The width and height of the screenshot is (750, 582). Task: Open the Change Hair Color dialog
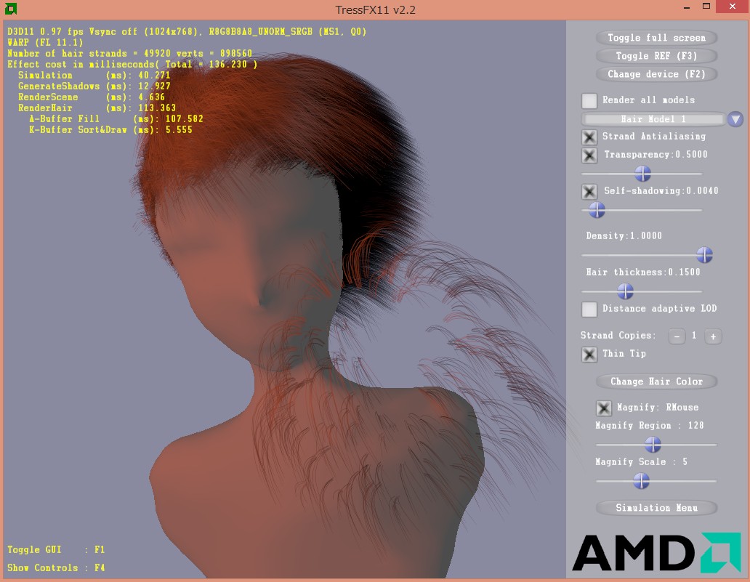pos(656,381)
